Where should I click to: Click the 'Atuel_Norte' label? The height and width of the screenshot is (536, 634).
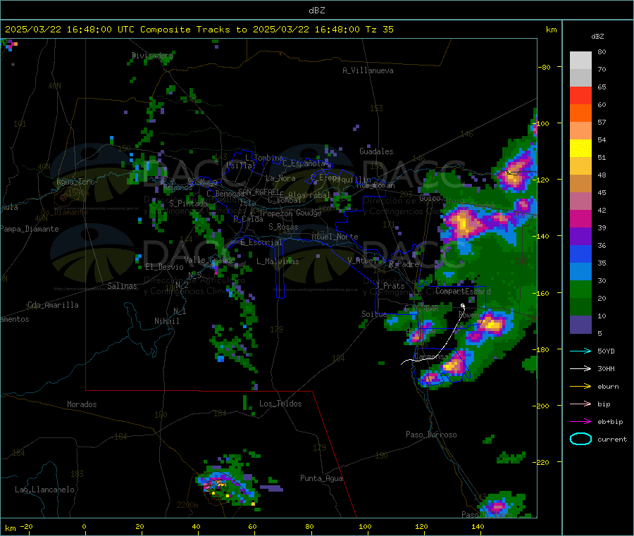click(335, 237)
